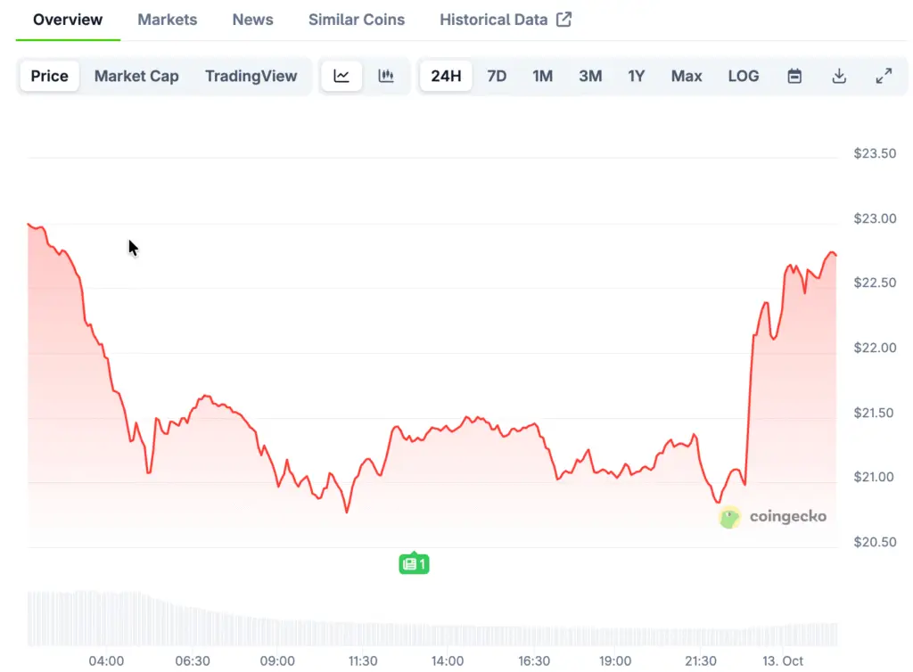Select the 7D time range

click(x=497, y=76)
